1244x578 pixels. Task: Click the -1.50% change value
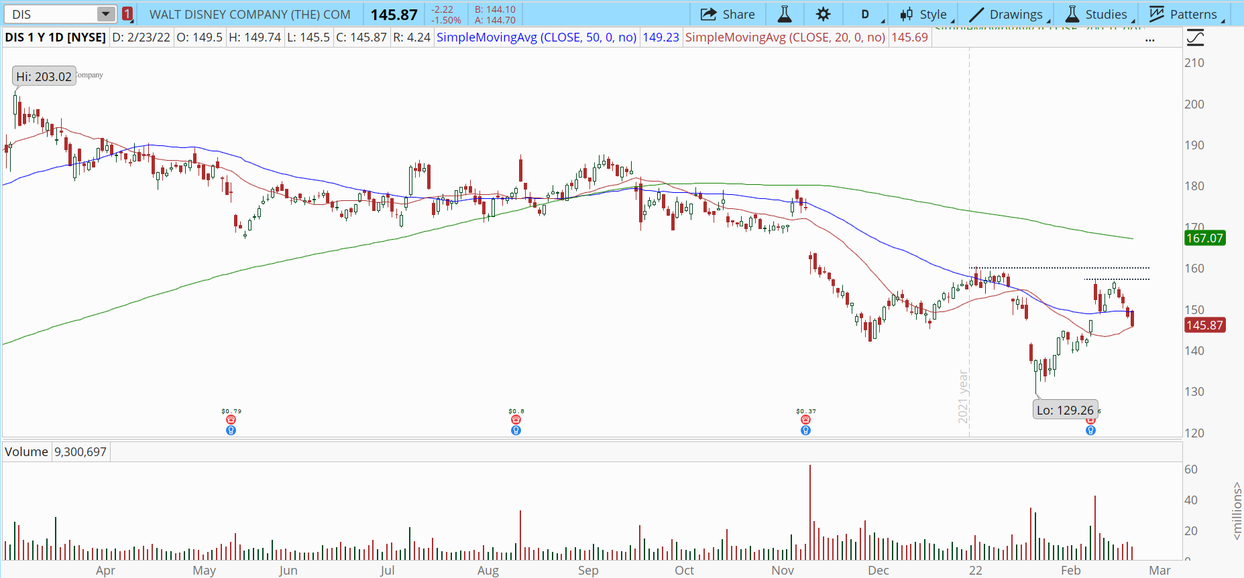445,20
